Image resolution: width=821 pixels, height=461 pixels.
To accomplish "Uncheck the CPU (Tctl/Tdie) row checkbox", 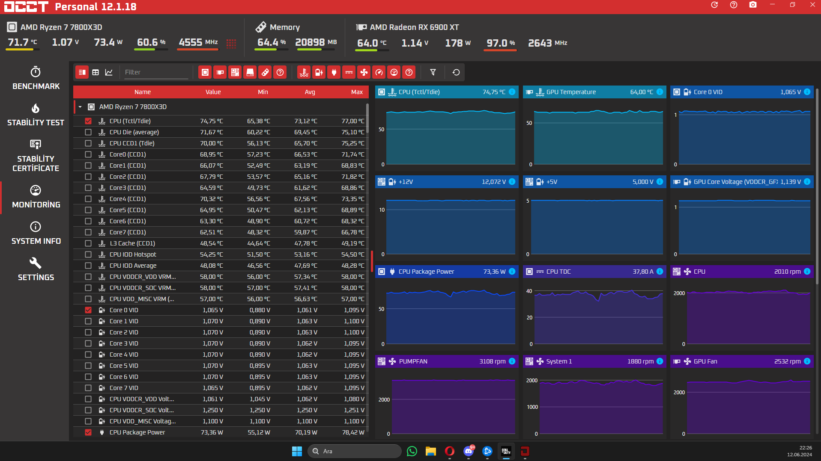I will click(x=88, y=121).
